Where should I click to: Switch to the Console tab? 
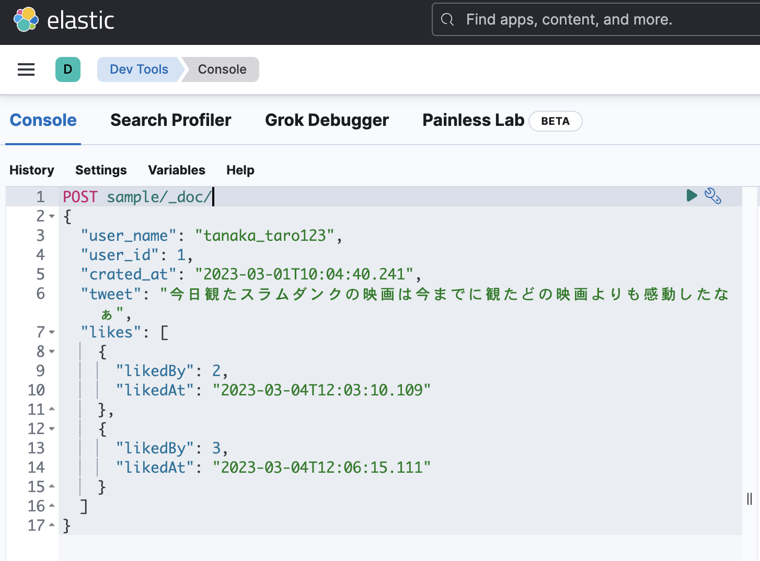coord(43,120)
